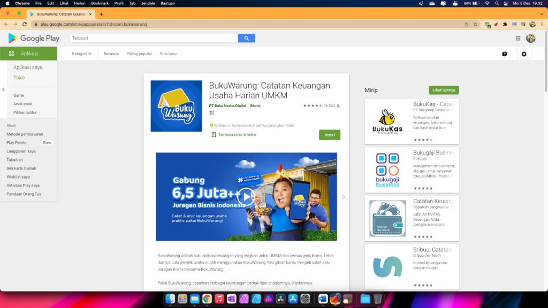
Task: Open the Bisnis category link
Action: pos(255,105)
